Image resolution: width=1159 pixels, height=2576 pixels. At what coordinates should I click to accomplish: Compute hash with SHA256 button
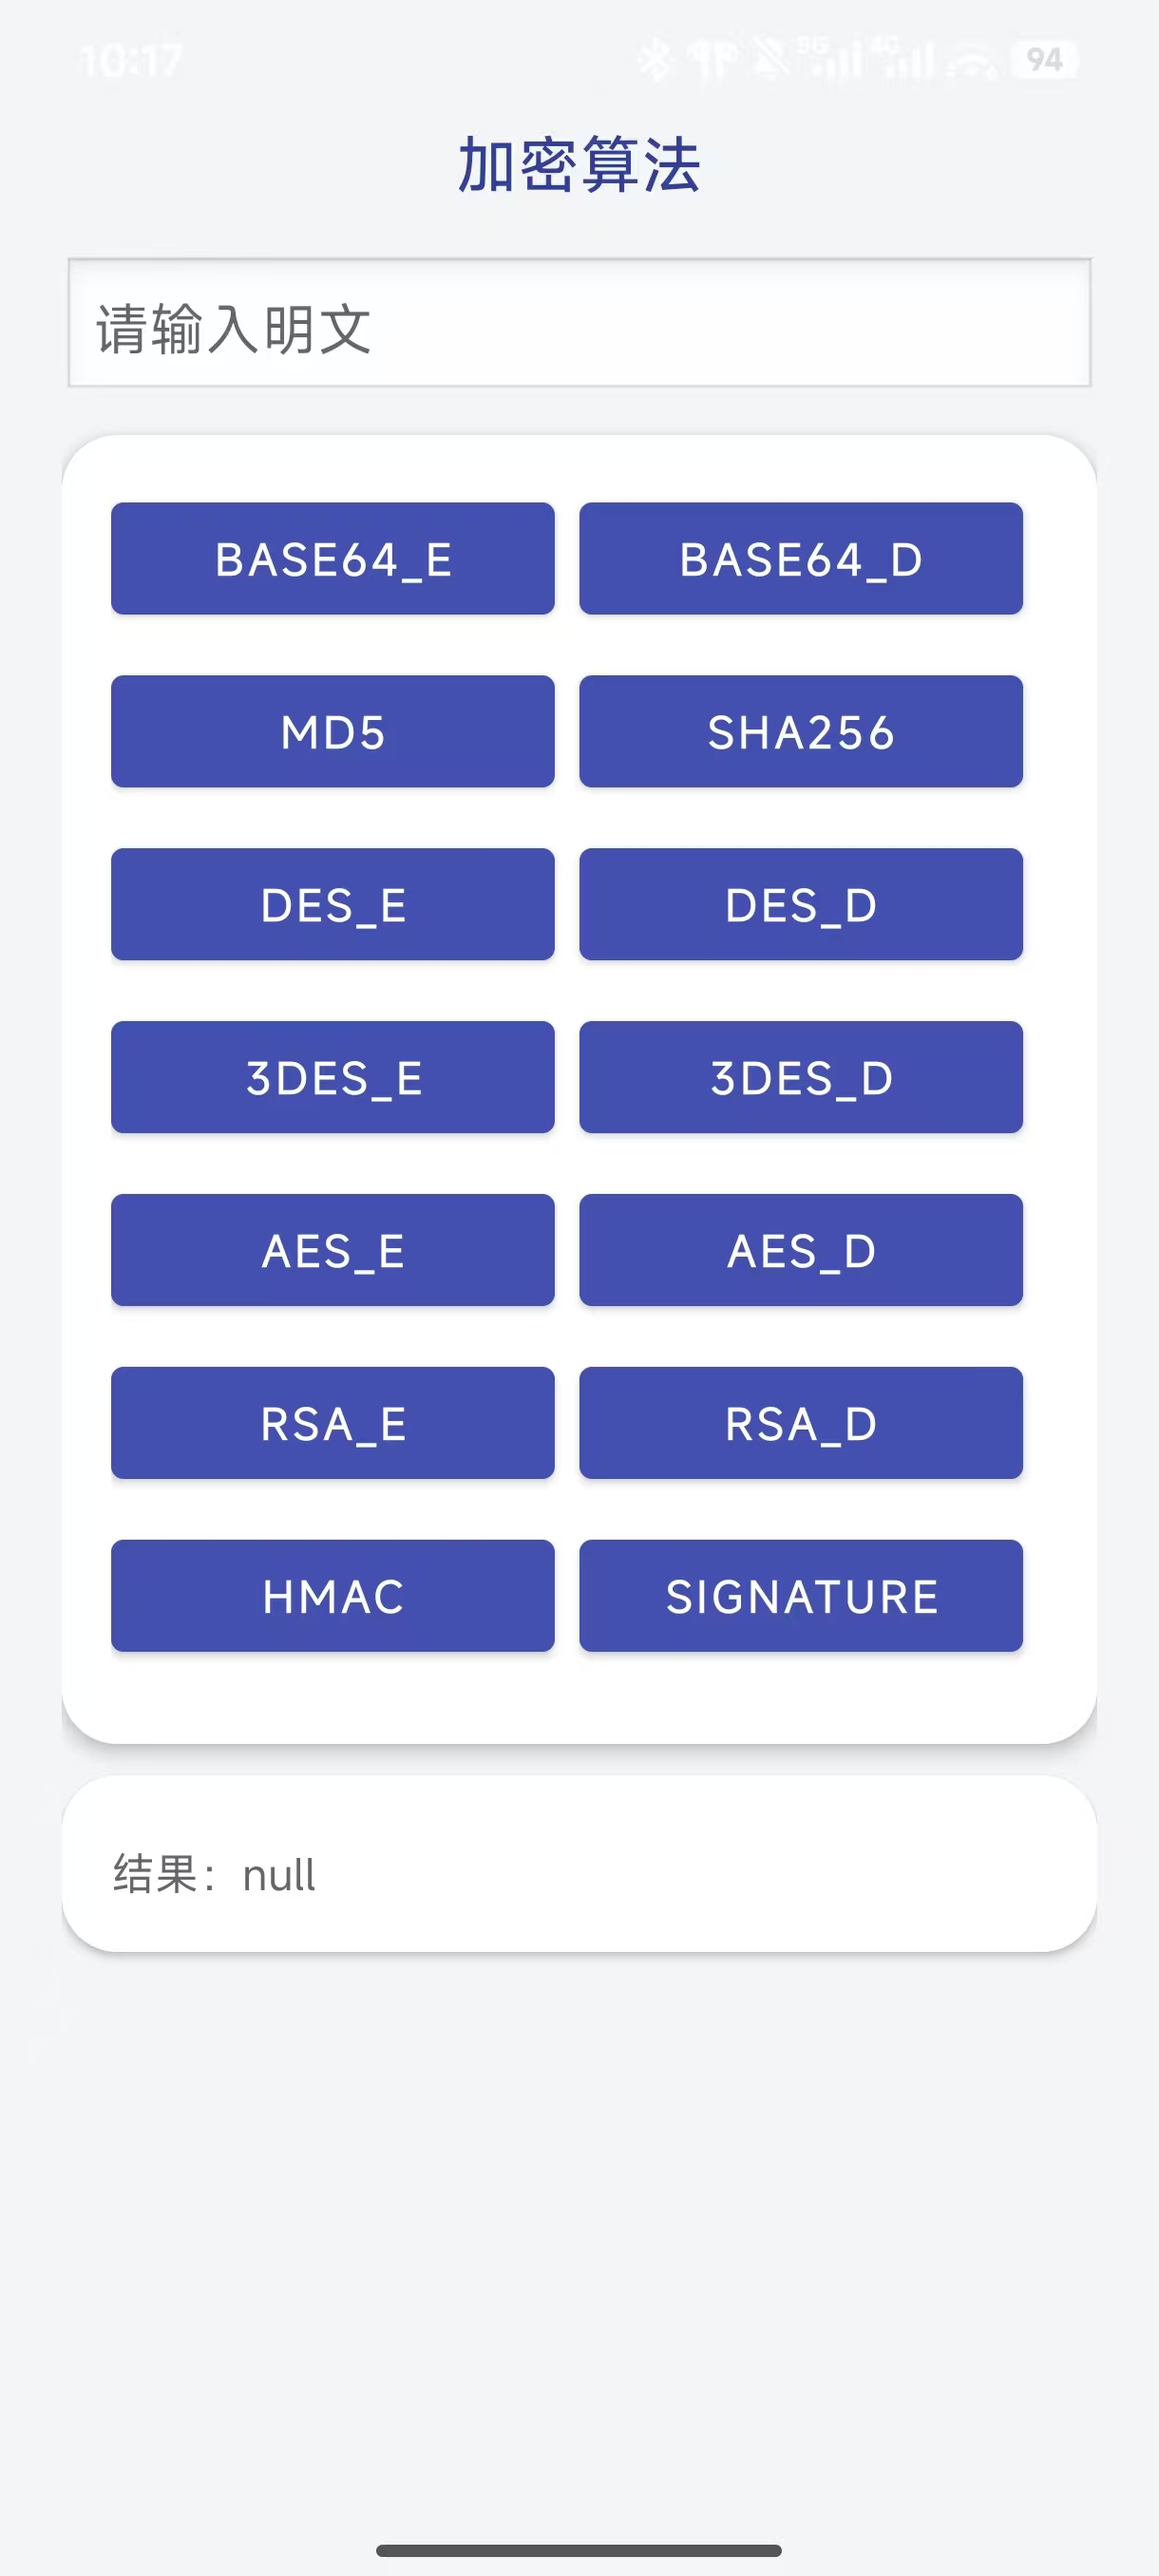801,731
